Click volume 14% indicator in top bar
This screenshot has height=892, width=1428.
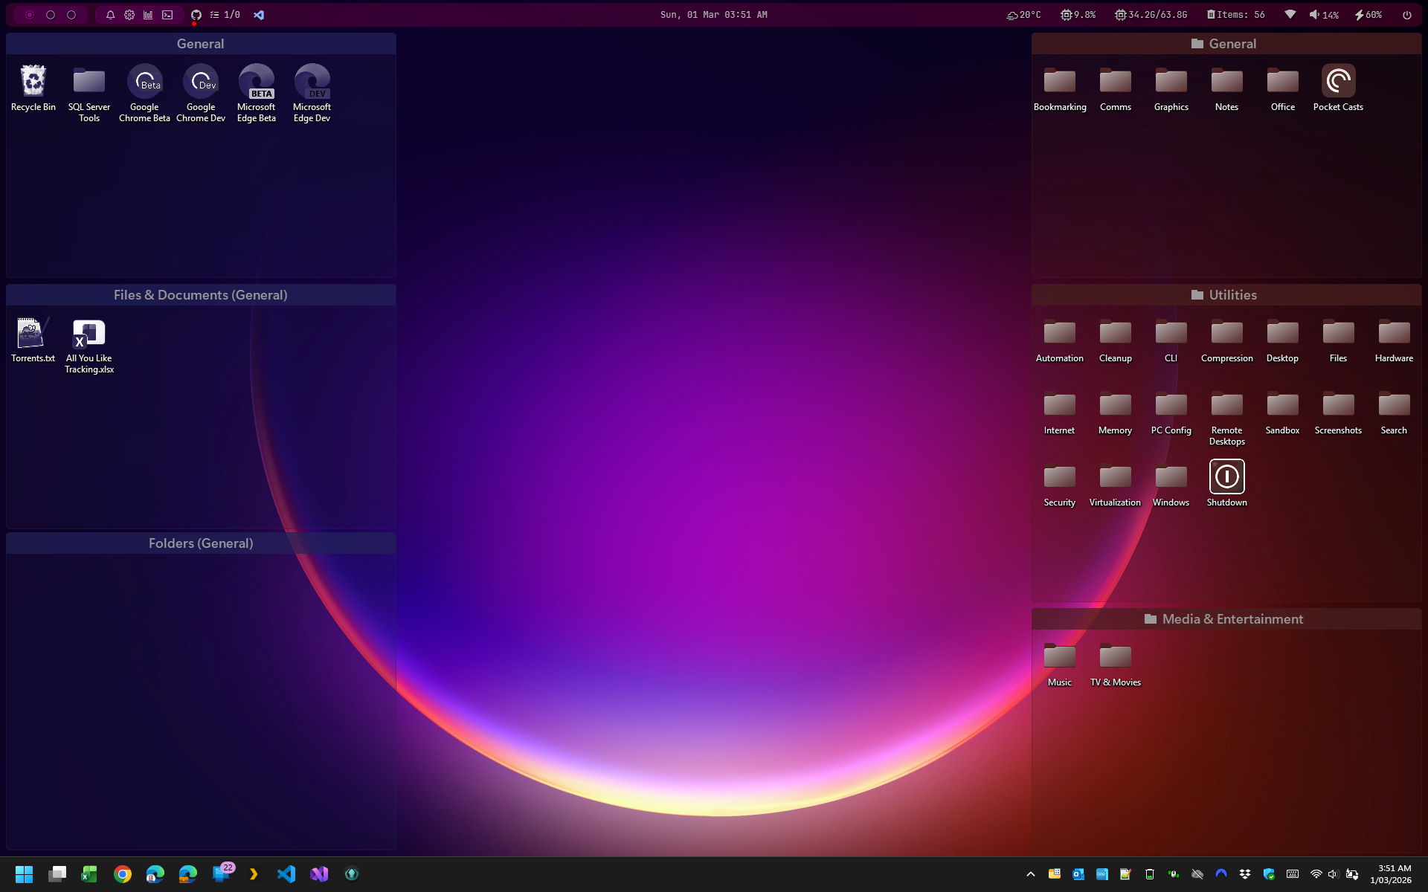point(1324,15)
